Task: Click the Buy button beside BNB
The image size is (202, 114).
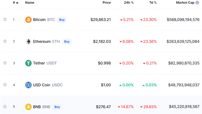Action: [57, 107]
